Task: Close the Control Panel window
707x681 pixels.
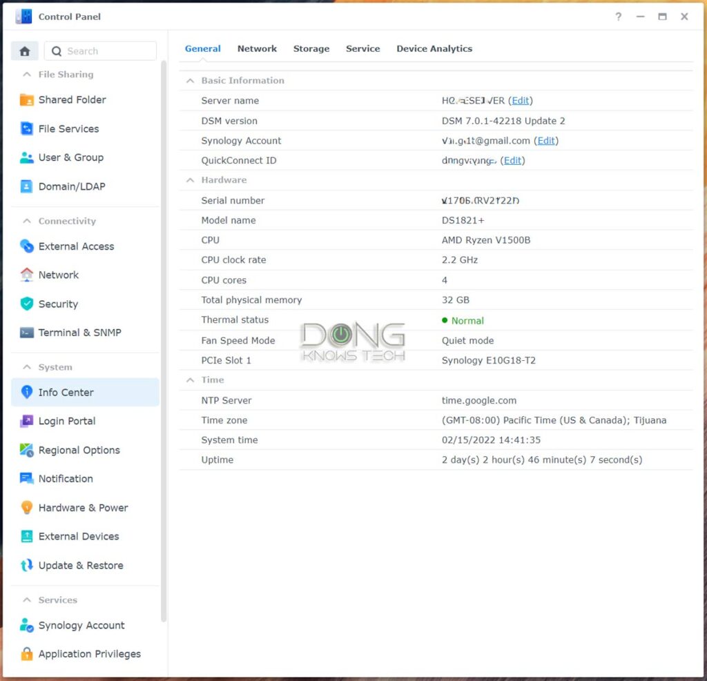Action: point(684,17)
